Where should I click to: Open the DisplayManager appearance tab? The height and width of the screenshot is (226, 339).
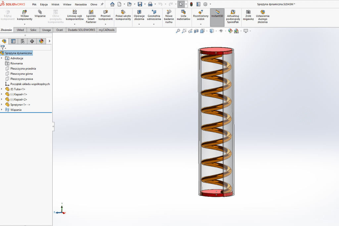41,41
